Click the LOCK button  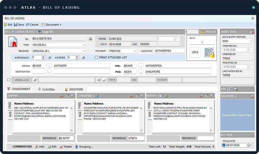click(x=195, y=52)
